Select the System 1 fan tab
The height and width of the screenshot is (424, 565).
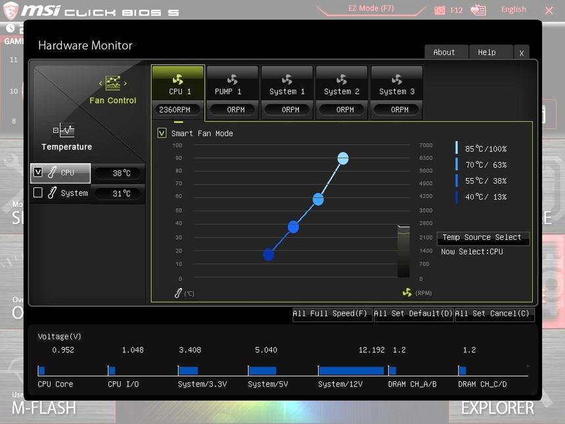pos(287,92)
